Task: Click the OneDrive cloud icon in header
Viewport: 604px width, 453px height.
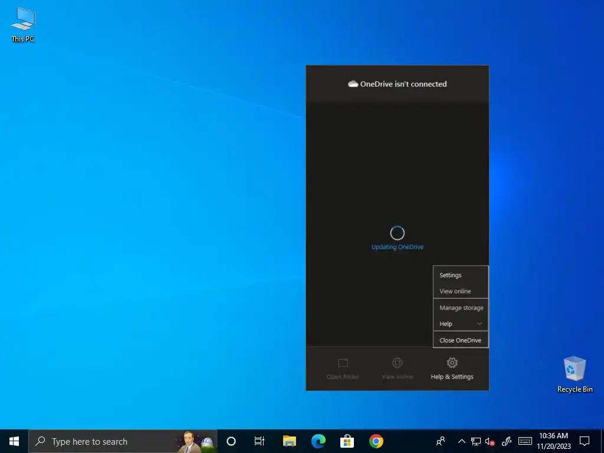Action: pos(353,84)
